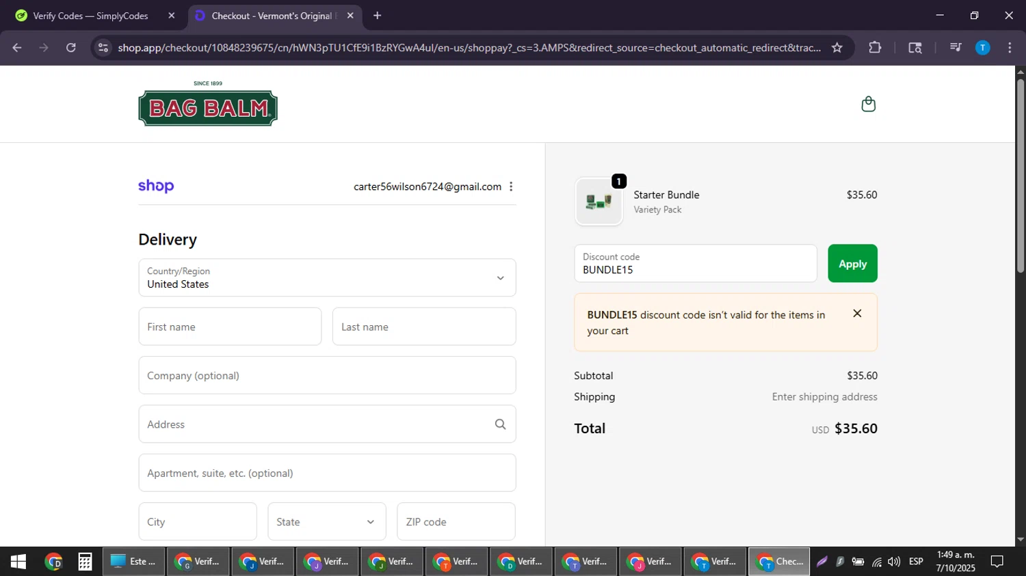Screen dimensions: 1026x576
Task: Open the Chrome profile avatar T
Action: pos(982,48)
